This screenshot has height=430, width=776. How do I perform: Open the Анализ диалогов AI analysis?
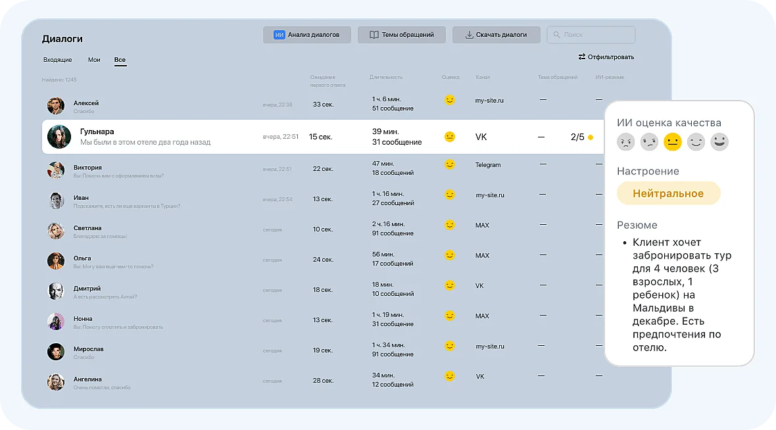(x=307, y=35)
